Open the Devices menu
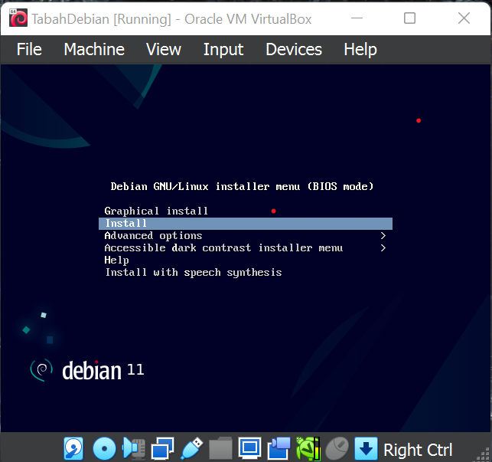 click(x=294, y=50)
